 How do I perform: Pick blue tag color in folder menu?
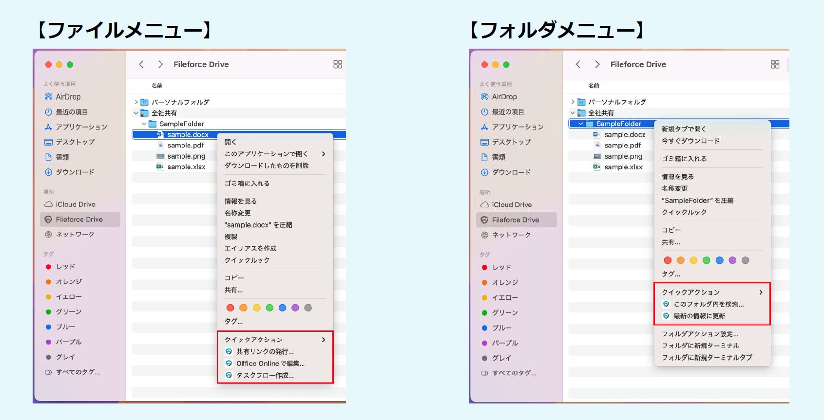[719, 260]
